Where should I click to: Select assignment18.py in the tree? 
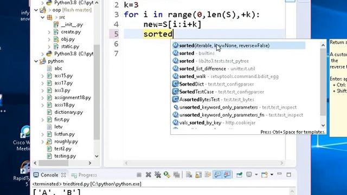pyautogui.click(x=73, y=97)
